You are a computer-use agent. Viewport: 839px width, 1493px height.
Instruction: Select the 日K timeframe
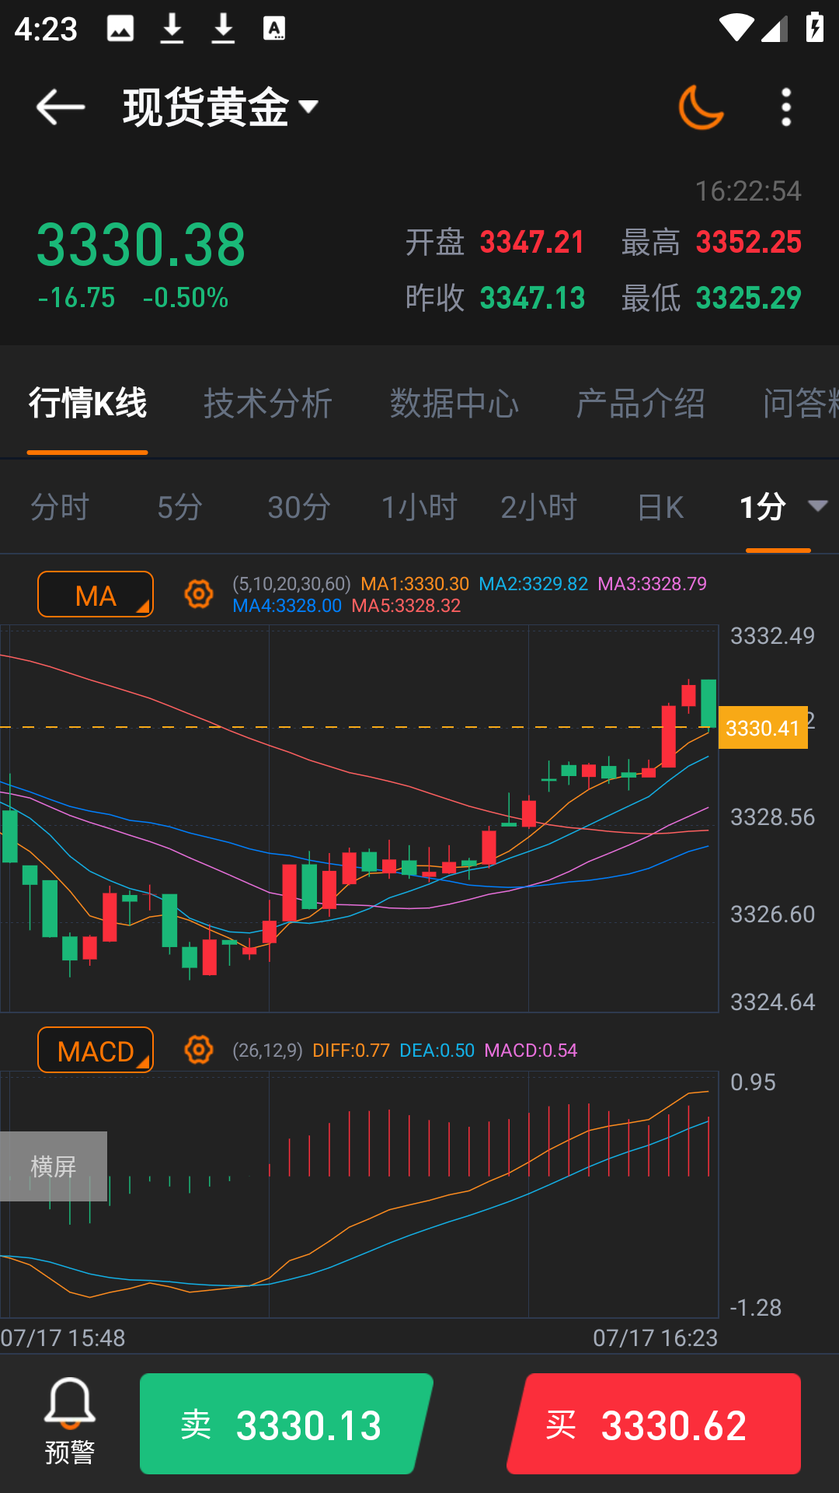click(660, 507)
